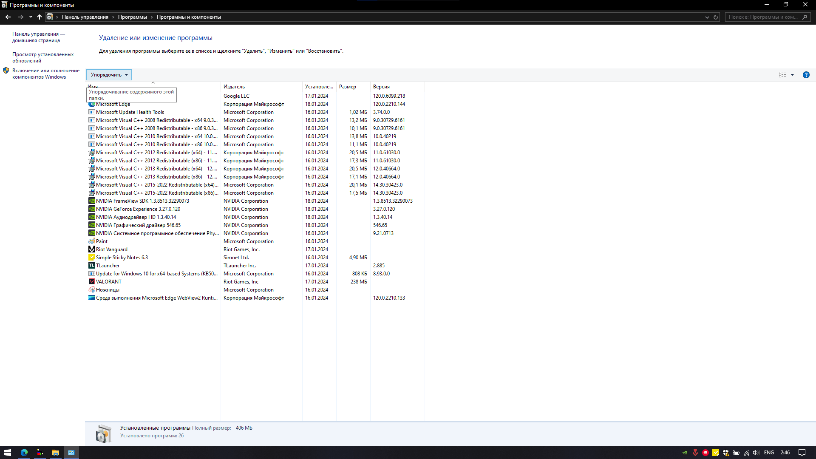Screen dimensions: 816x459
Task: Click version 120.0.6099.218 cell
Action: point(389,96)
